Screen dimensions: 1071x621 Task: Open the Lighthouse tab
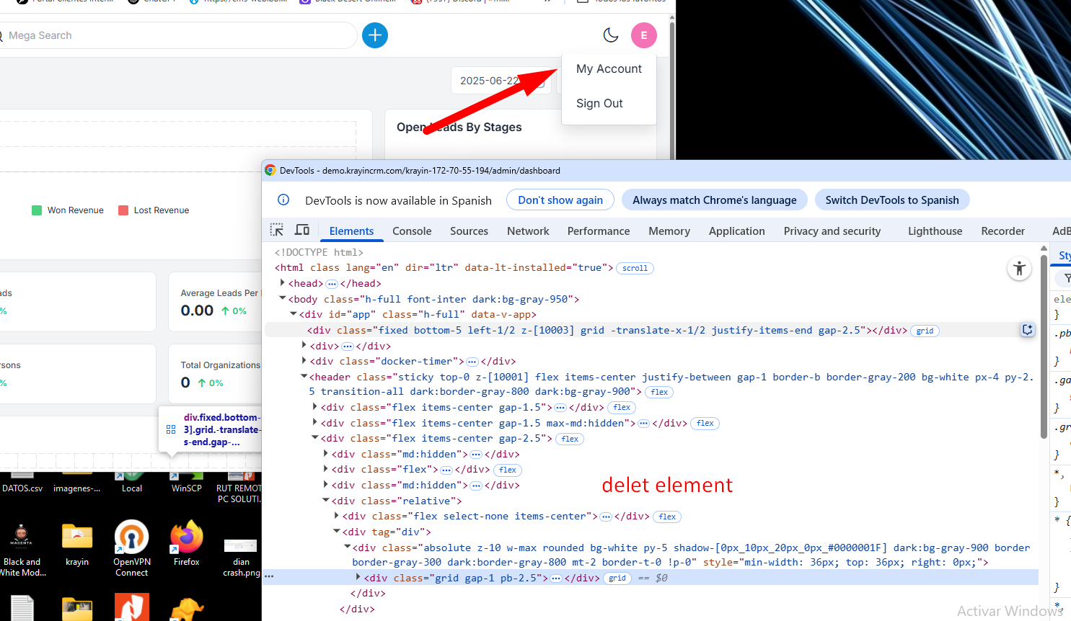[x=935, y=231]
